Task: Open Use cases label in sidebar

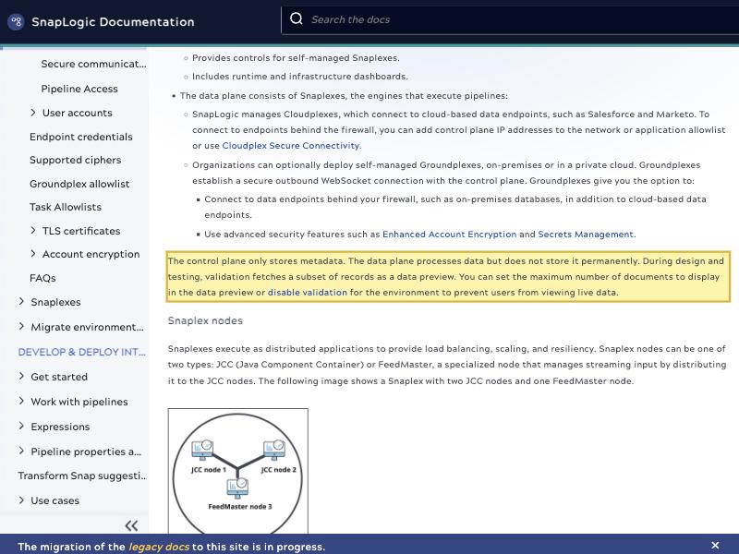Action: point(55,500)
